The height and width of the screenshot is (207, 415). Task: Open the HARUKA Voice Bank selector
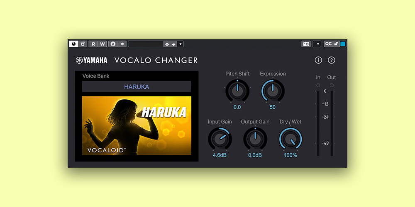(x=137, y=87)
